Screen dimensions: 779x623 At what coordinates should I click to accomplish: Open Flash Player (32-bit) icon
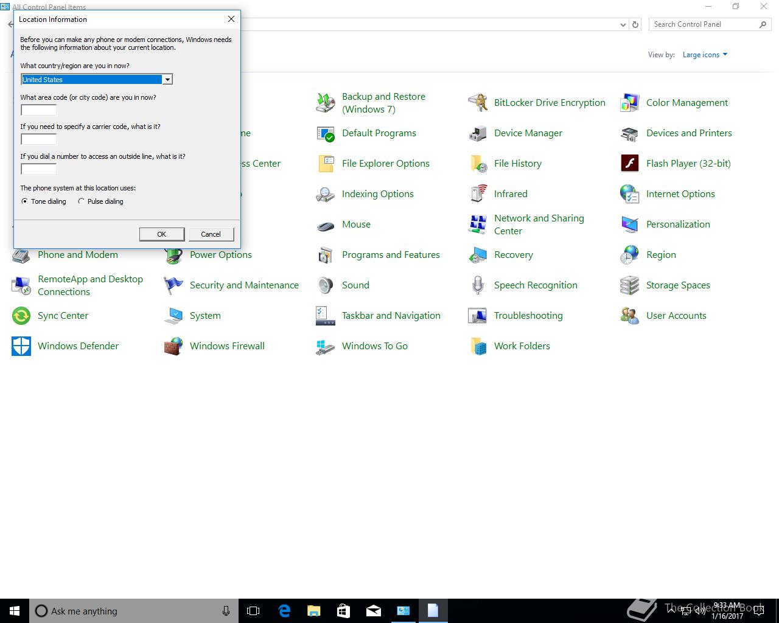630,164
